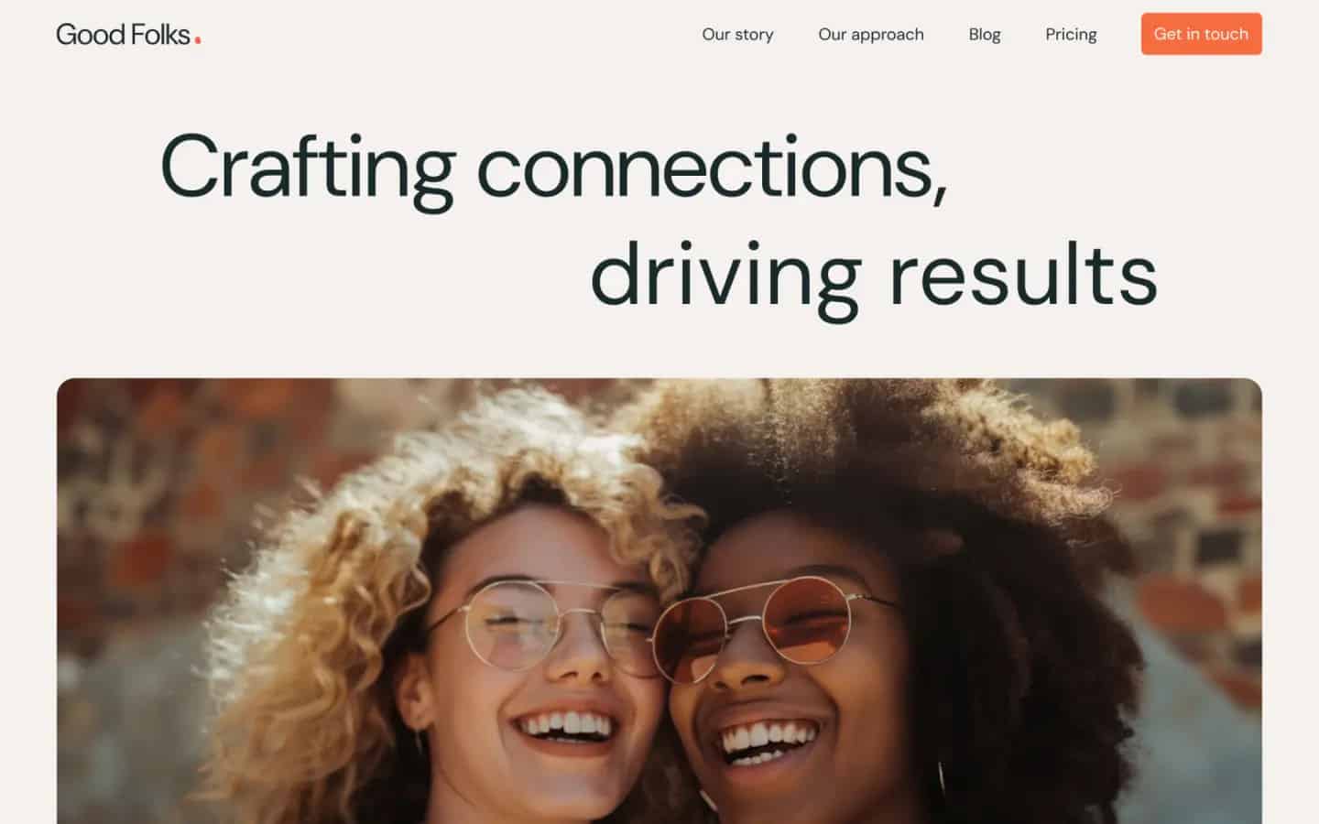Image resolution: width=1319 pixels, height=824 pixels.
Task: Select the word connections in the headline
Action: coord(712,168)
